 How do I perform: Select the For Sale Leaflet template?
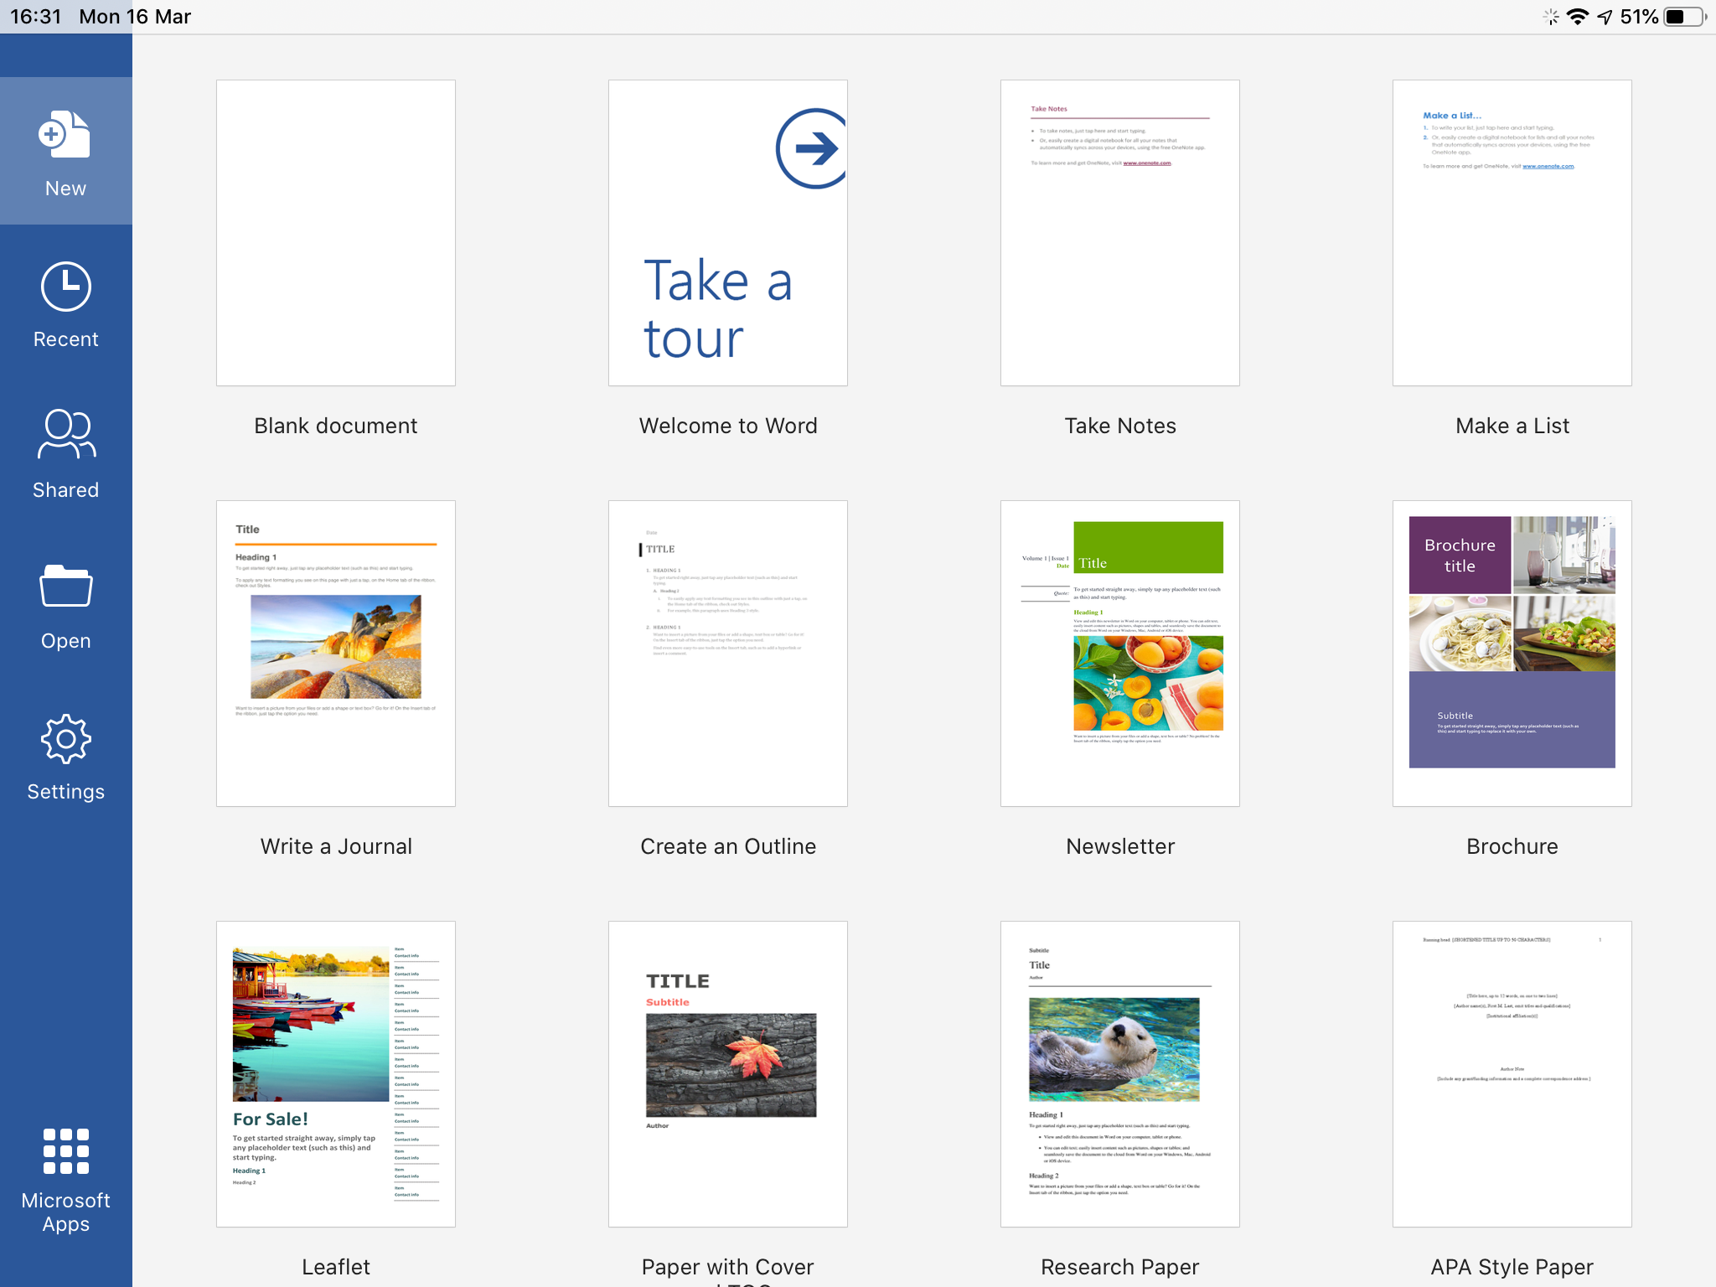(x=335, y=1074)
